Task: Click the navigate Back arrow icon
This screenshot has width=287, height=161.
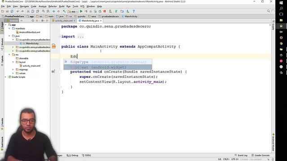Action: pyautogui.click(x=54, y=11)
